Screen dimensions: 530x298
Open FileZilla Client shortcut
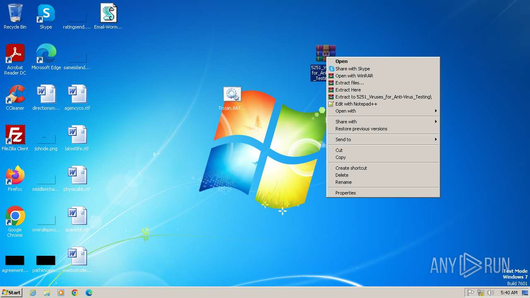point(15,138)
